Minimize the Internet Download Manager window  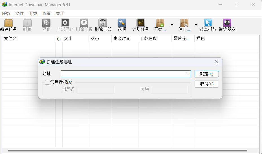tap(220, 5)
